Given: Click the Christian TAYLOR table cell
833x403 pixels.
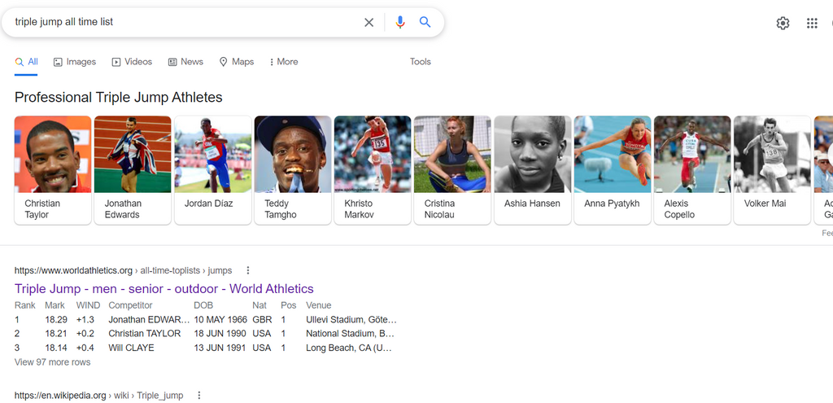Looking at the screenshot, I should tap(145, 333).
